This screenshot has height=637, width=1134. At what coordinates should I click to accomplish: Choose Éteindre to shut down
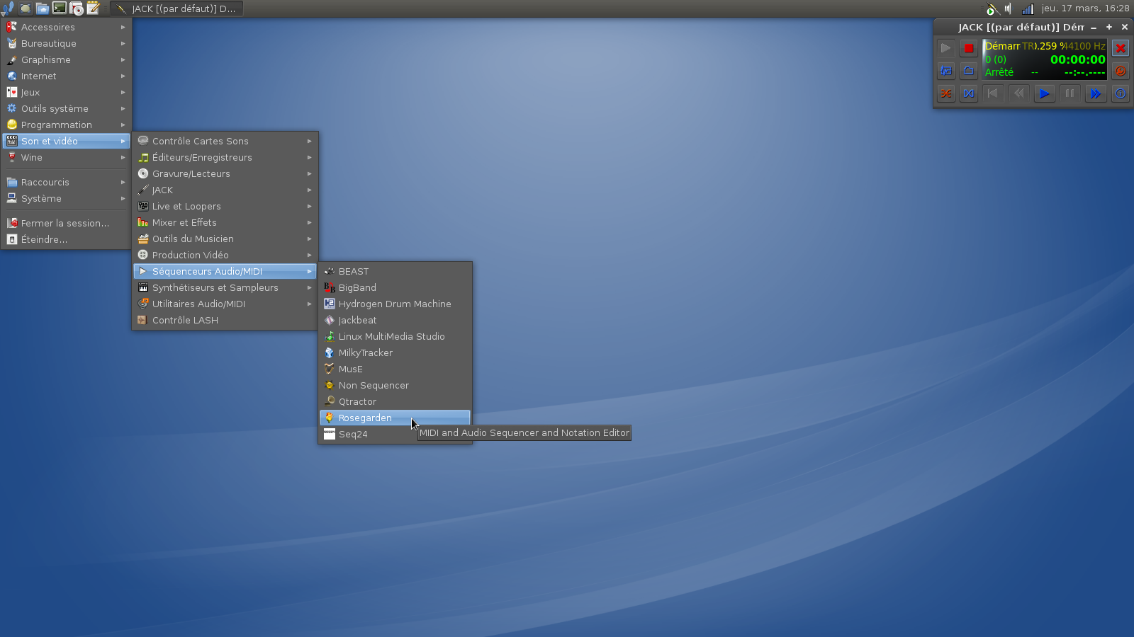(66, 239)
